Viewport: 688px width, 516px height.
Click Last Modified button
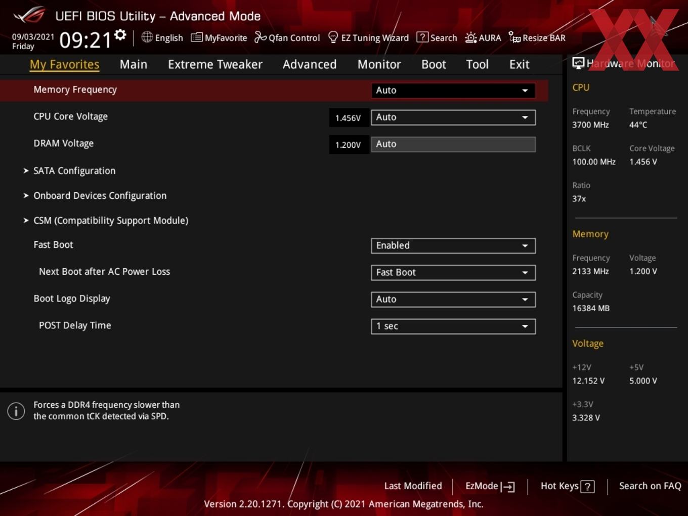point(413,486)
